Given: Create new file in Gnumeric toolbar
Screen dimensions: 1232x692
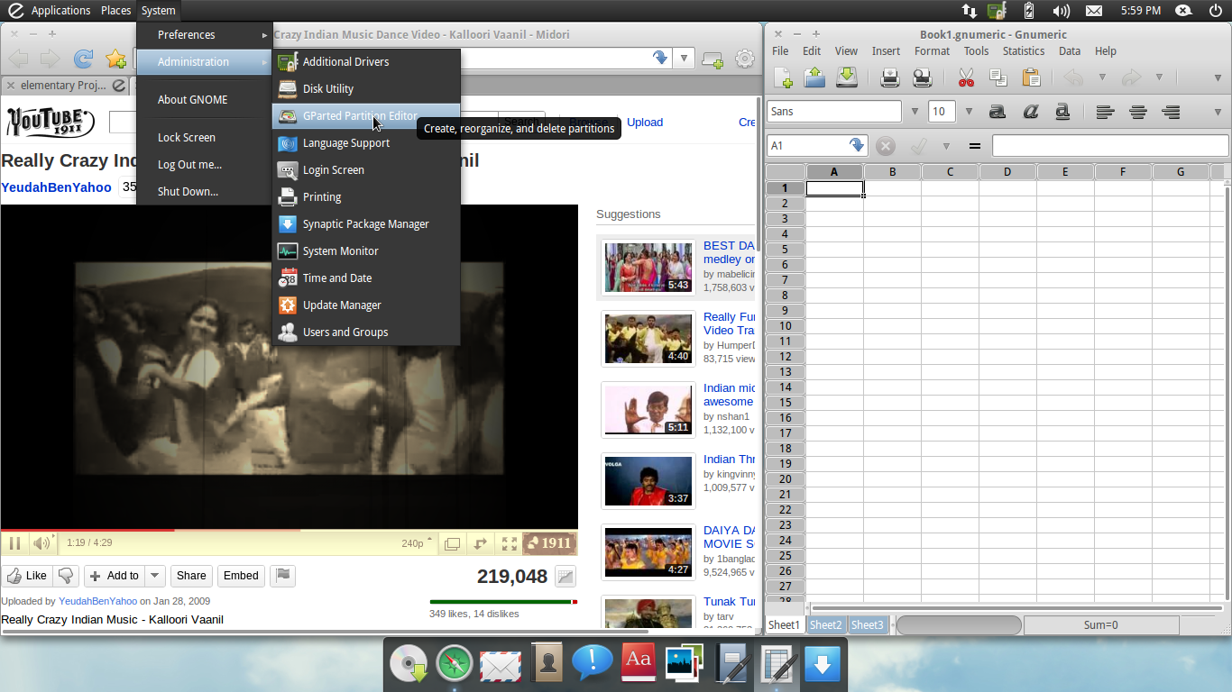Looking at the screenshot, I should (783, 77).
